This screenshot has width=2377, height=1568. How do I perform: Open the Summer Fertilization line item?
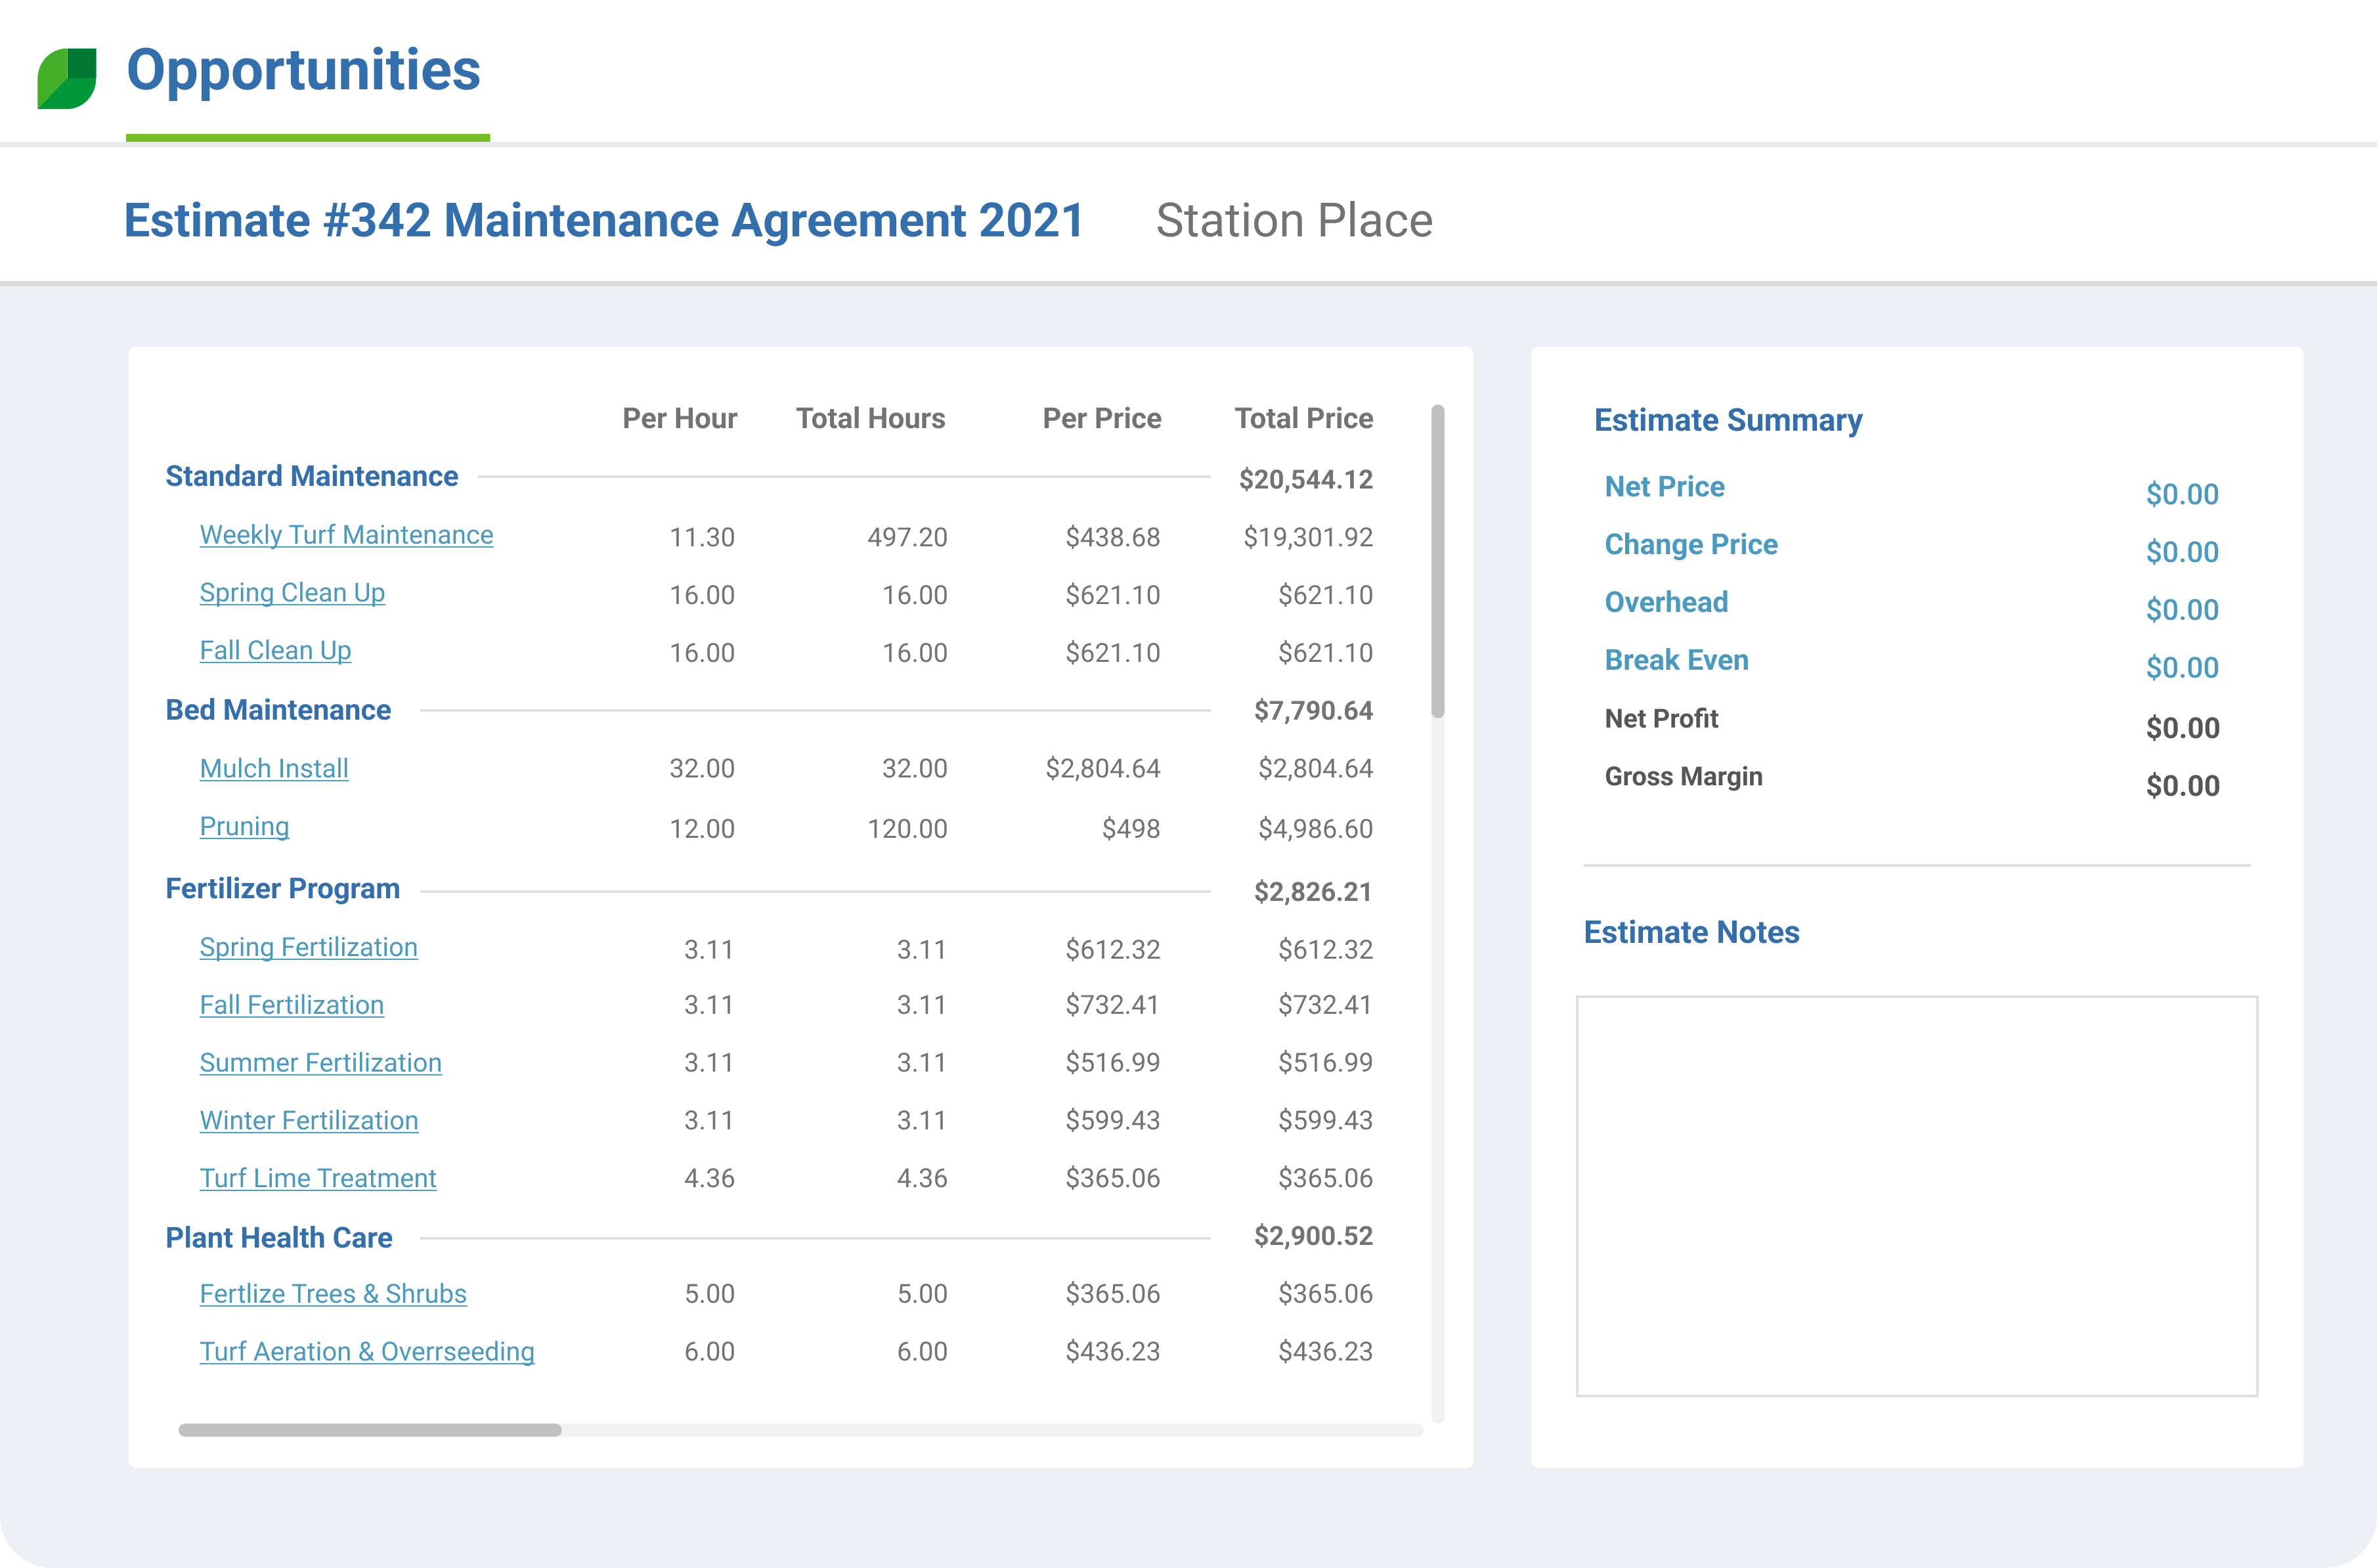(321, 1063)
